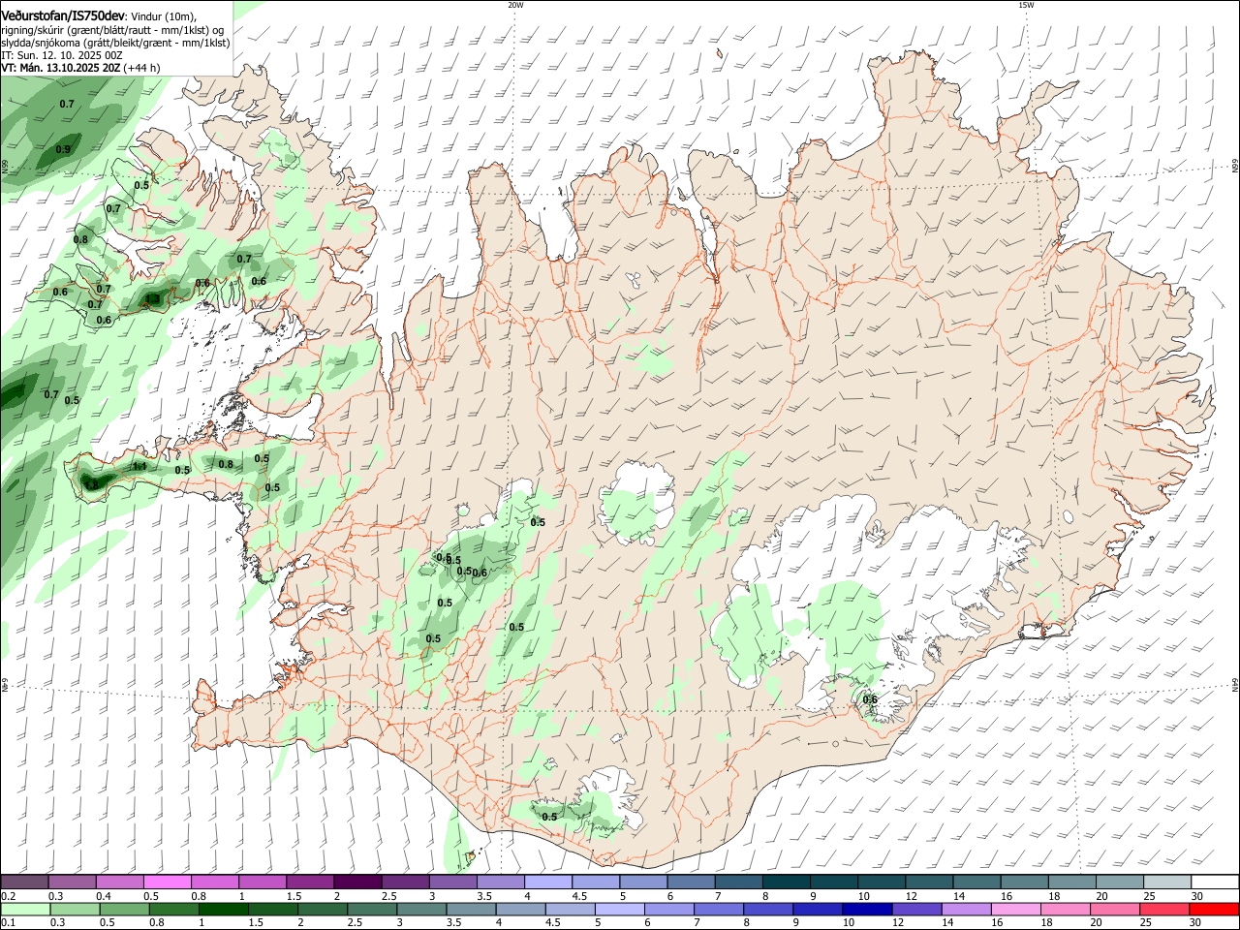Click the Veðurstofan/IS750dev title text
Image resolution: width=1240 pixels, height=930 pixels.
pyautogui.click(x=63, y=15)
